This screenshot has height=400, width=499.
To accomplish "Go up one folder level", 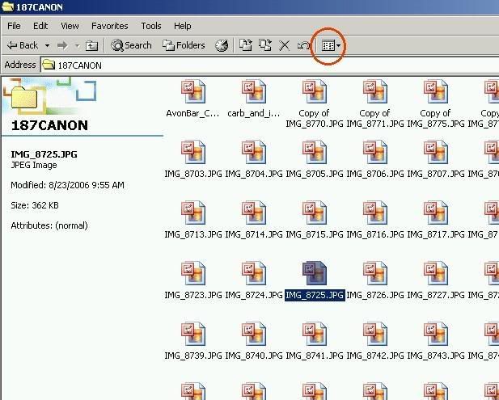I will [92, 46].
